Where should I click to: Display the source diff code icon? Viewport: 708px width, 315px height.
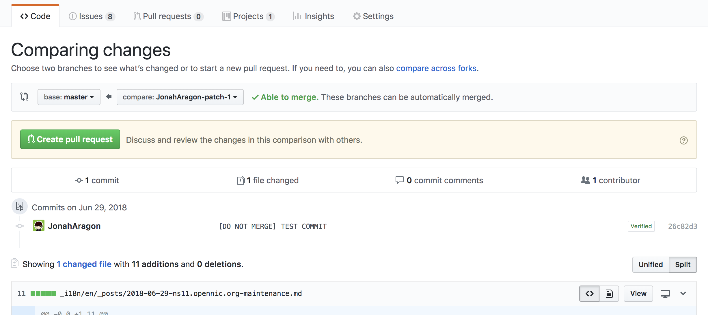(589, 294)
